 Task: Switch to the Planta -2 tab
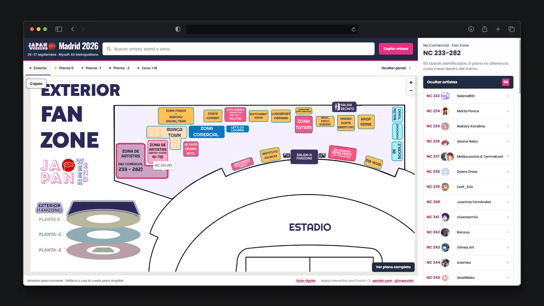coord(119,68)
